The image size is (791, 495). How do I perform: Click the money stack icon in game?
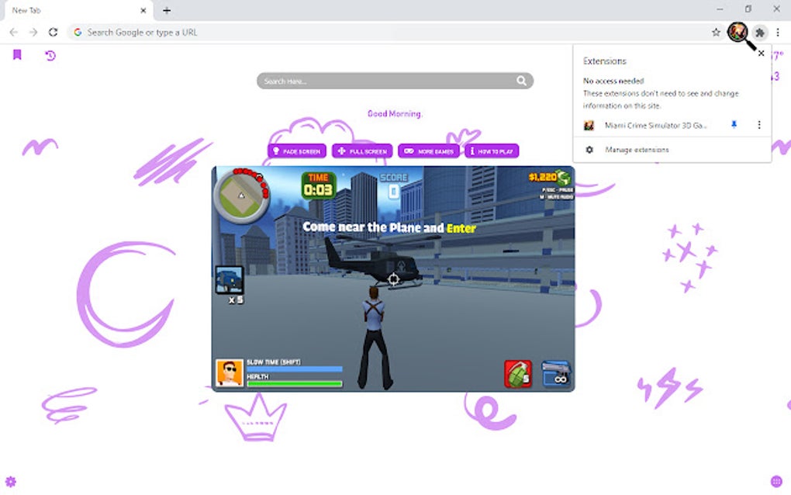(564, 177)
